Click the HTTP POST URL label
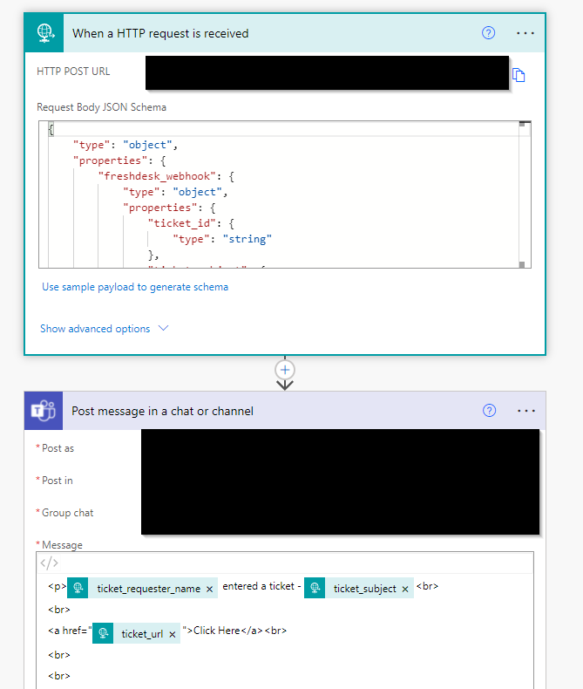 click(73, 72)
